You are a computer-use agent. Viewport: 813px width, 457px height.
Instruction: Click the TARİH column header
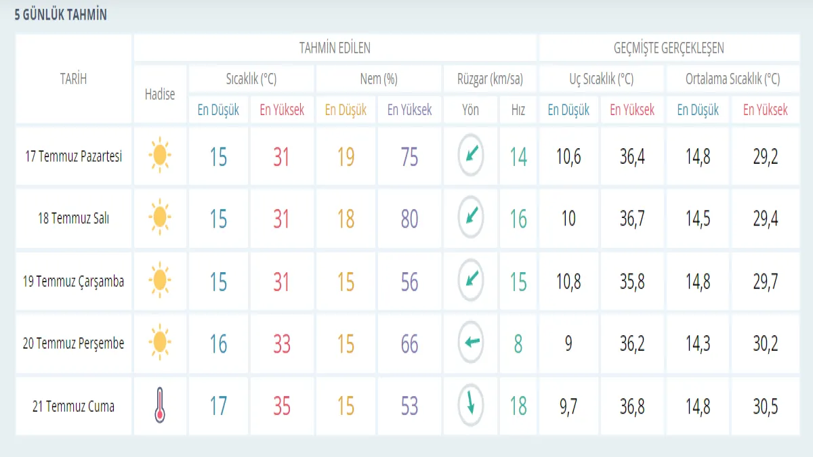tap(73, 79)
